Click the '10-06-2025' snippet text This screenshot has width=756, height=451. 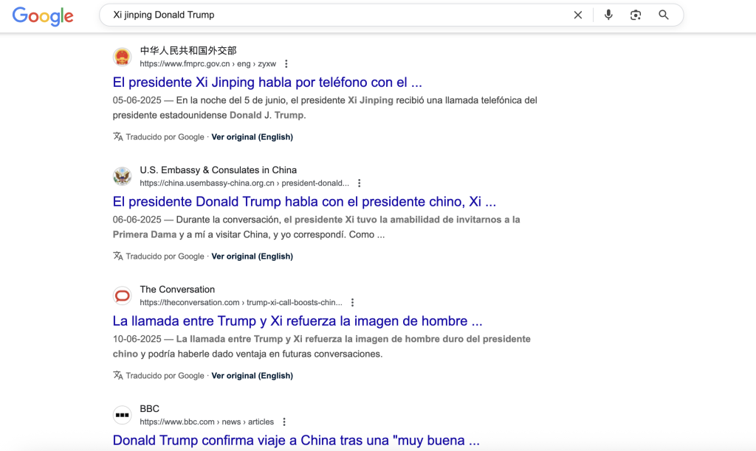137,339
